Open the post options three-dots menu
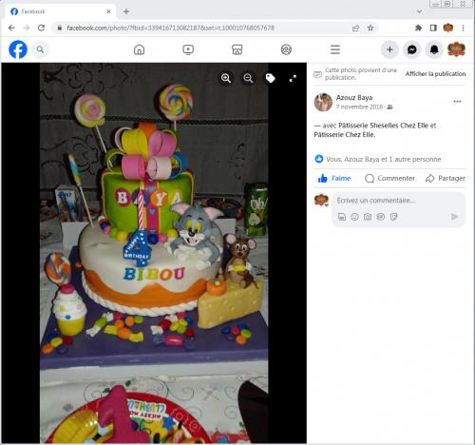 [x=457, y=102]
